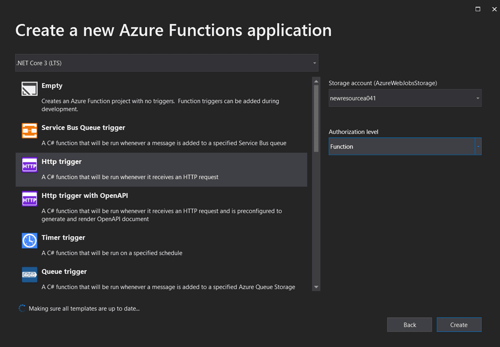Click the purple Http trigger icon
The height and width of the screenshot is (347, 500).
(x=30, y=165)
